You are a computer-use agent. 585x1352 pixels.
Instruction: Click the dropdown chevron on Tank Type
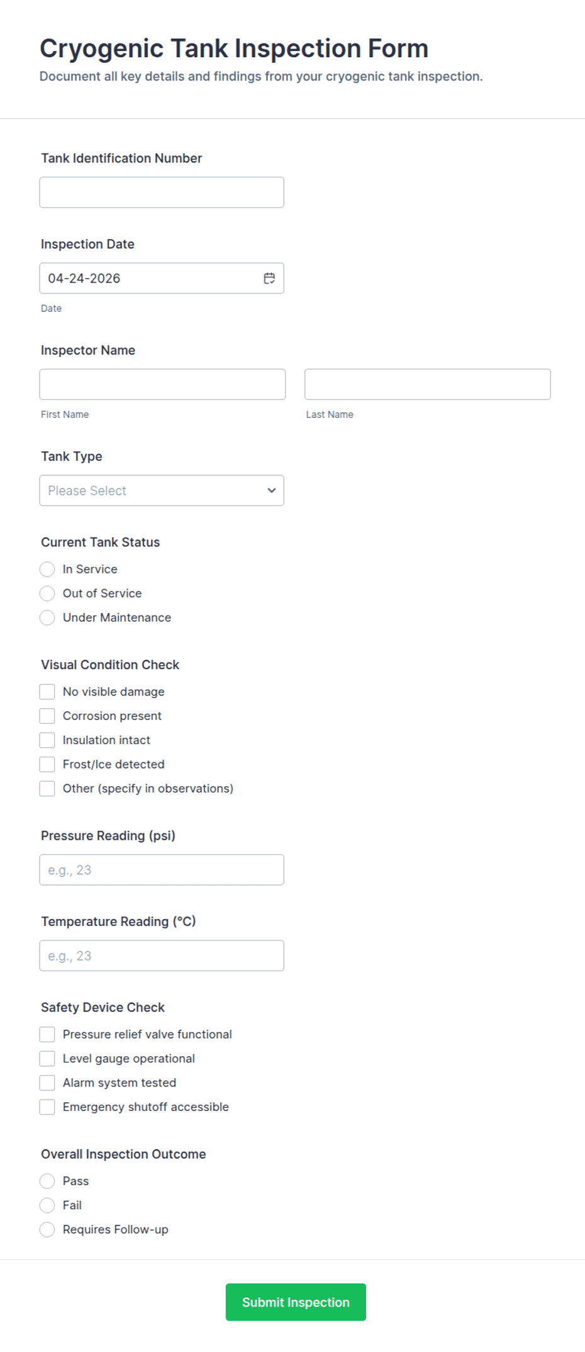coord(270,490)
